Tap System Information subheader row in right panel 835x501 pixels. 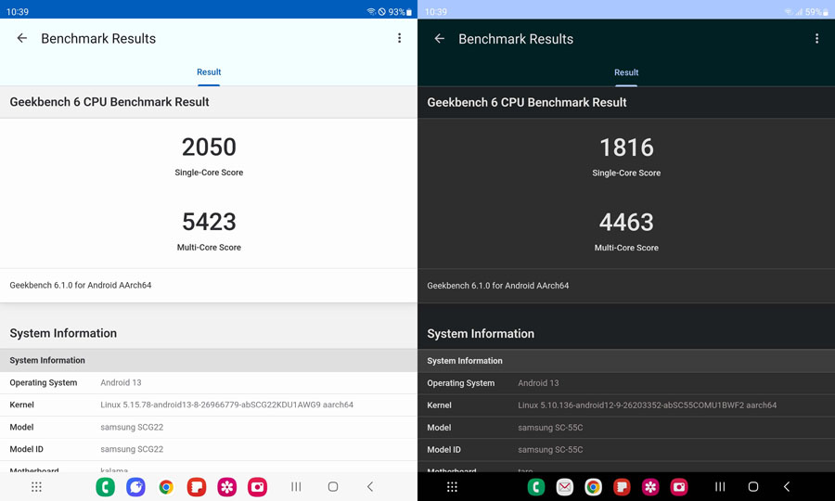pos(626,361)
